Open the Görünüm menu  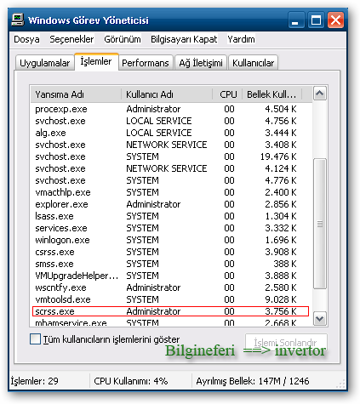tap(123, 39)
